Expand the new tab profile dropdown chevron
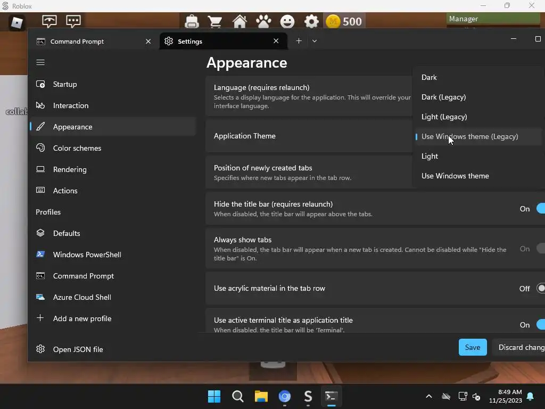Viewport: 545px width, 409px height. [x=314, y=41]
